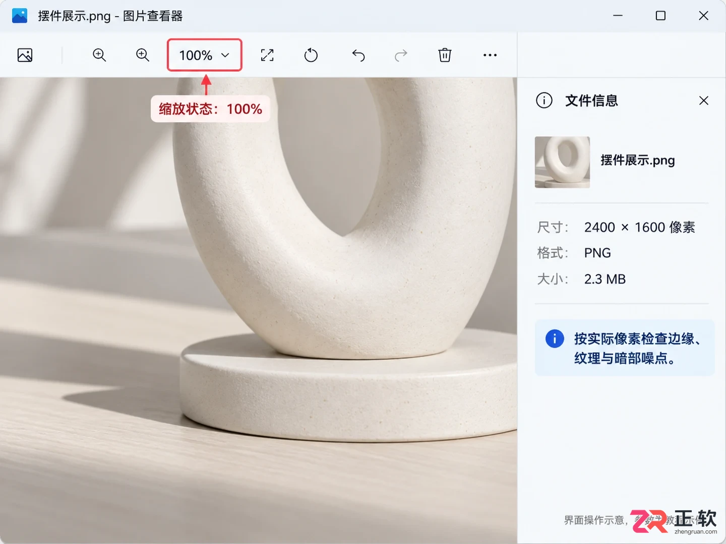Click the blue info icon in the tip box
The image size is (726, 544).
pos(555,338)
